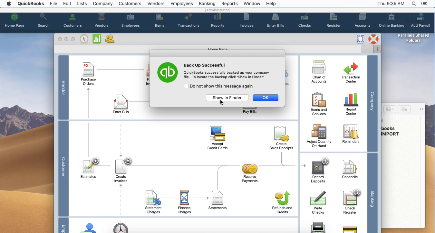This screenshot has height=233, width=435.
Task: Open the picture dropdown in the background window
Action: click(x=390, y=109)
